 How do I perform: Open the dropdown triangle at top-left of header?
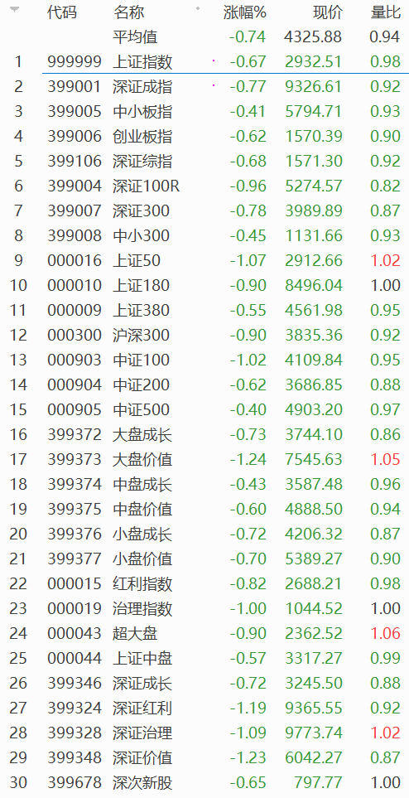15,10
